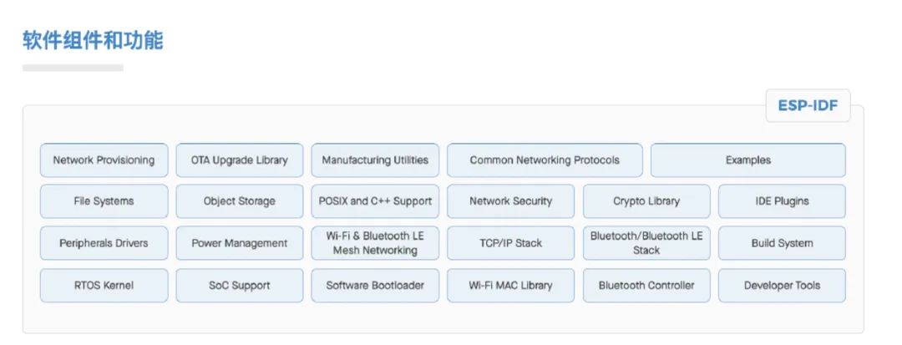Open the Power Management component
Image resolution: width=902 pixels, height=345 pixels.
[240, 243]
